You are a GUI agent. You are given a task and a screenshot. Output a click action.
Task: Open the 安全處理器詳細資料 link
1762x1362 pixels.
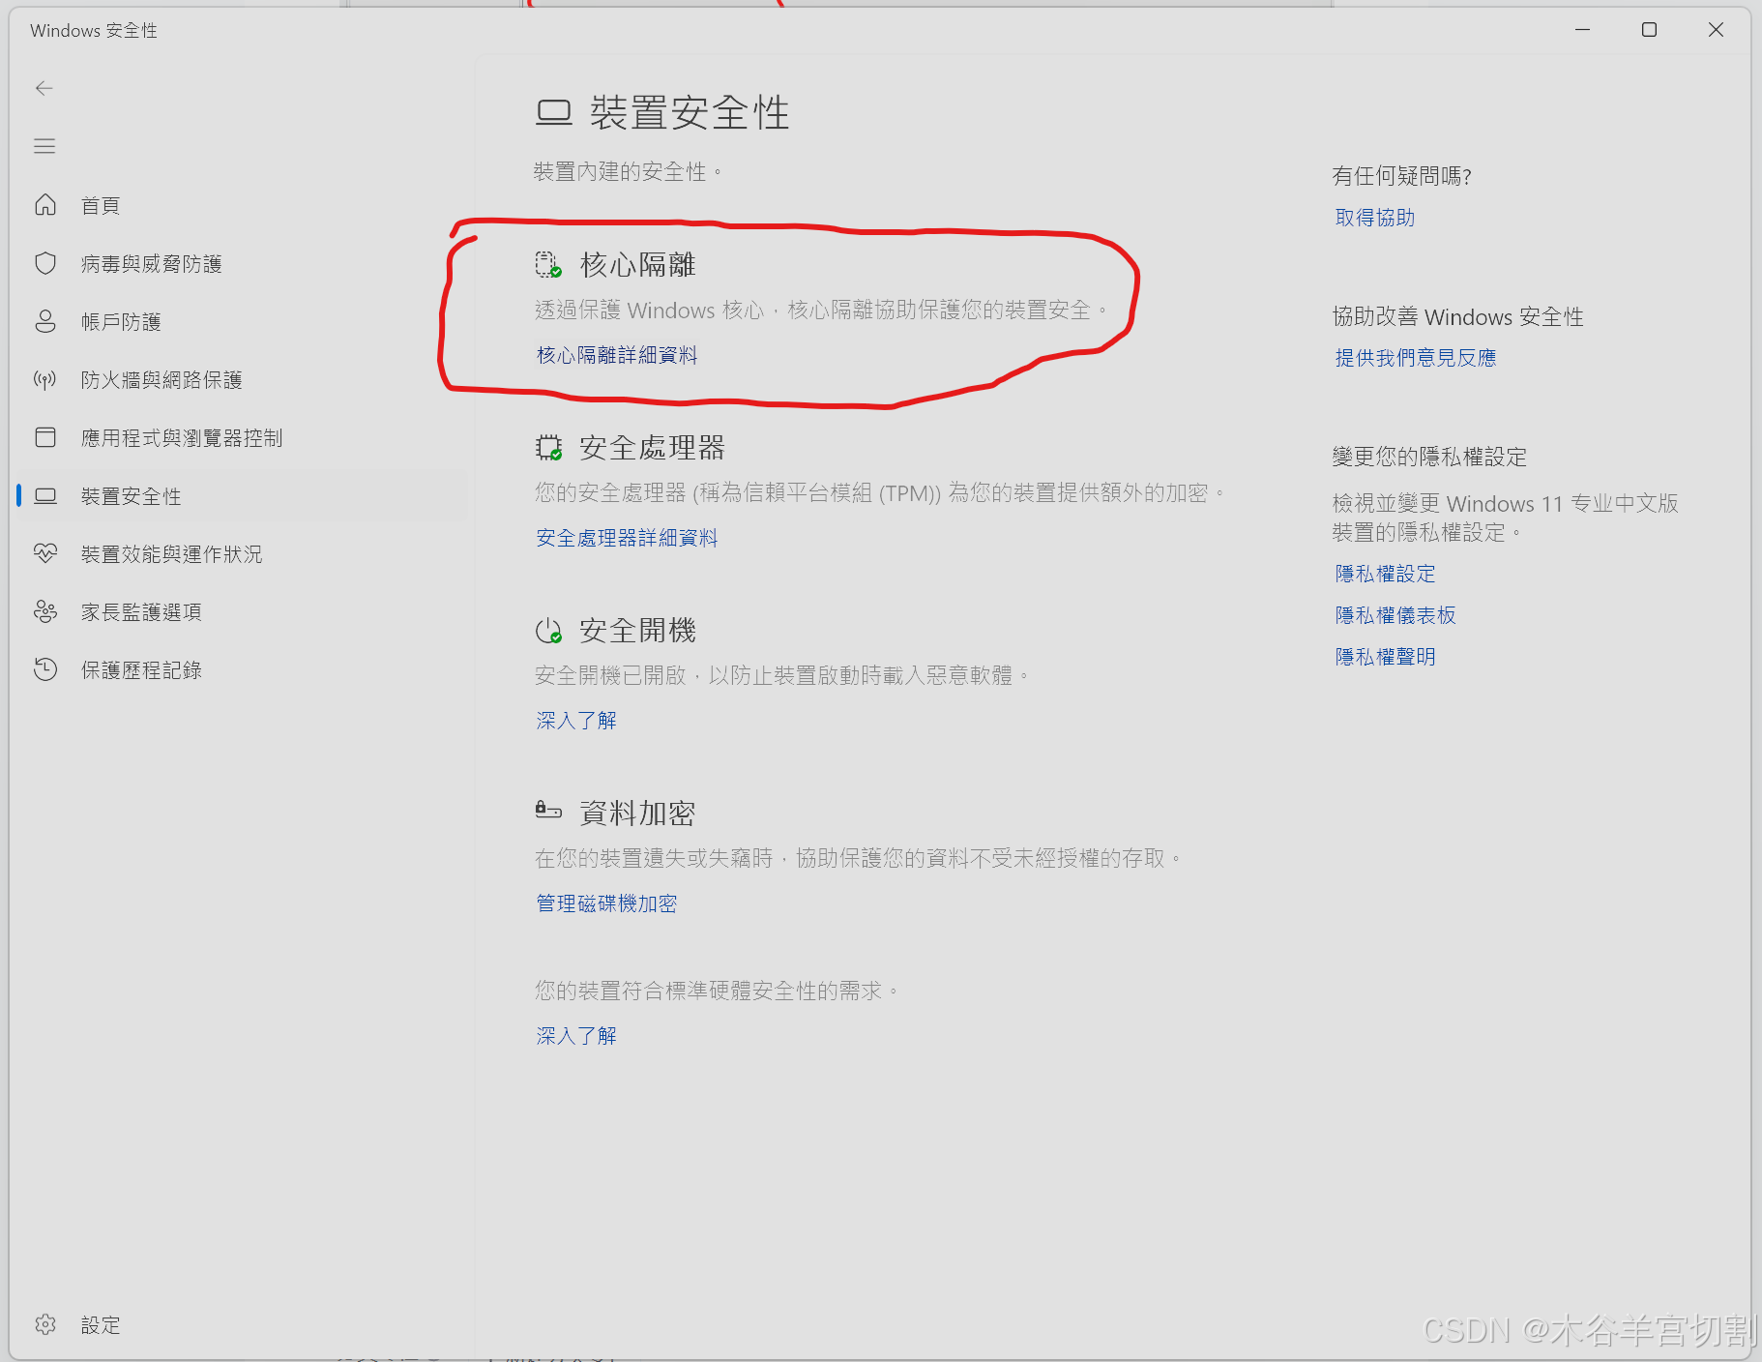(627, 538)
